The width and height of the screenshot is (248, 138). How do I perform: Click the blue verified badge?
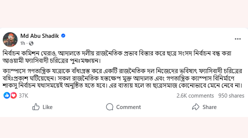pos(63,36)
